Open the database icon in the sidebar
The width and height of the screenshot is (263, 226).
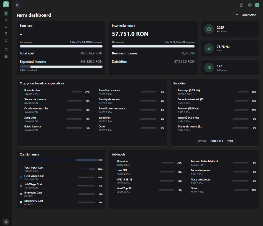click(x=6, y=50)
